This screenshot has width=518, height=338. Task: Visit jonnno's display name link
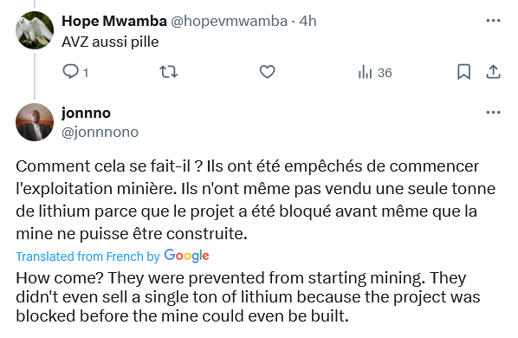pos(87,113)
